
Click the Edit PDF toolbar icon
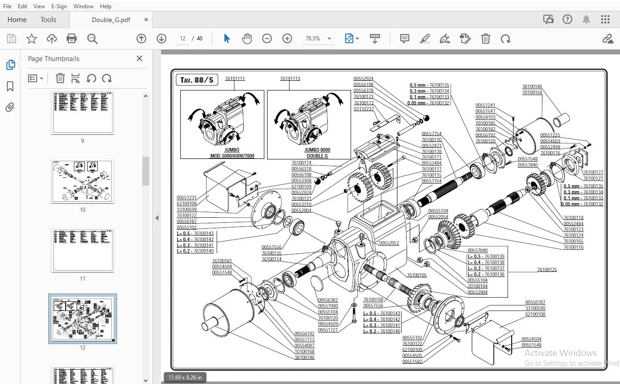[465, 39]
